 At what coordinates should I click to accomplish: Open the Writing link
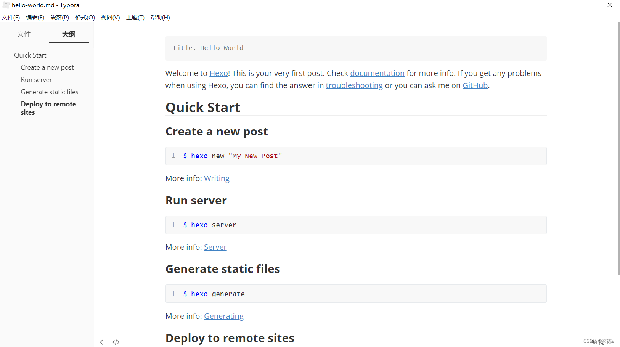point(217,178)
